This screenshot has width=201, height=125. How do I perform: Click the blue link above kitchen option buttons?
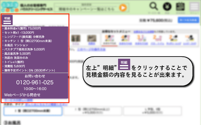click(x=46, y=105)
